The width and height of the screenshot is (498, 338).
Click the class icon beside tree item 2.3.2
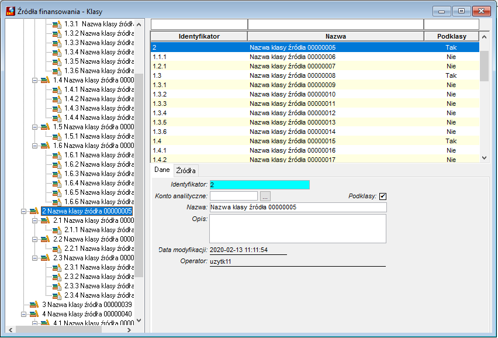57,277
